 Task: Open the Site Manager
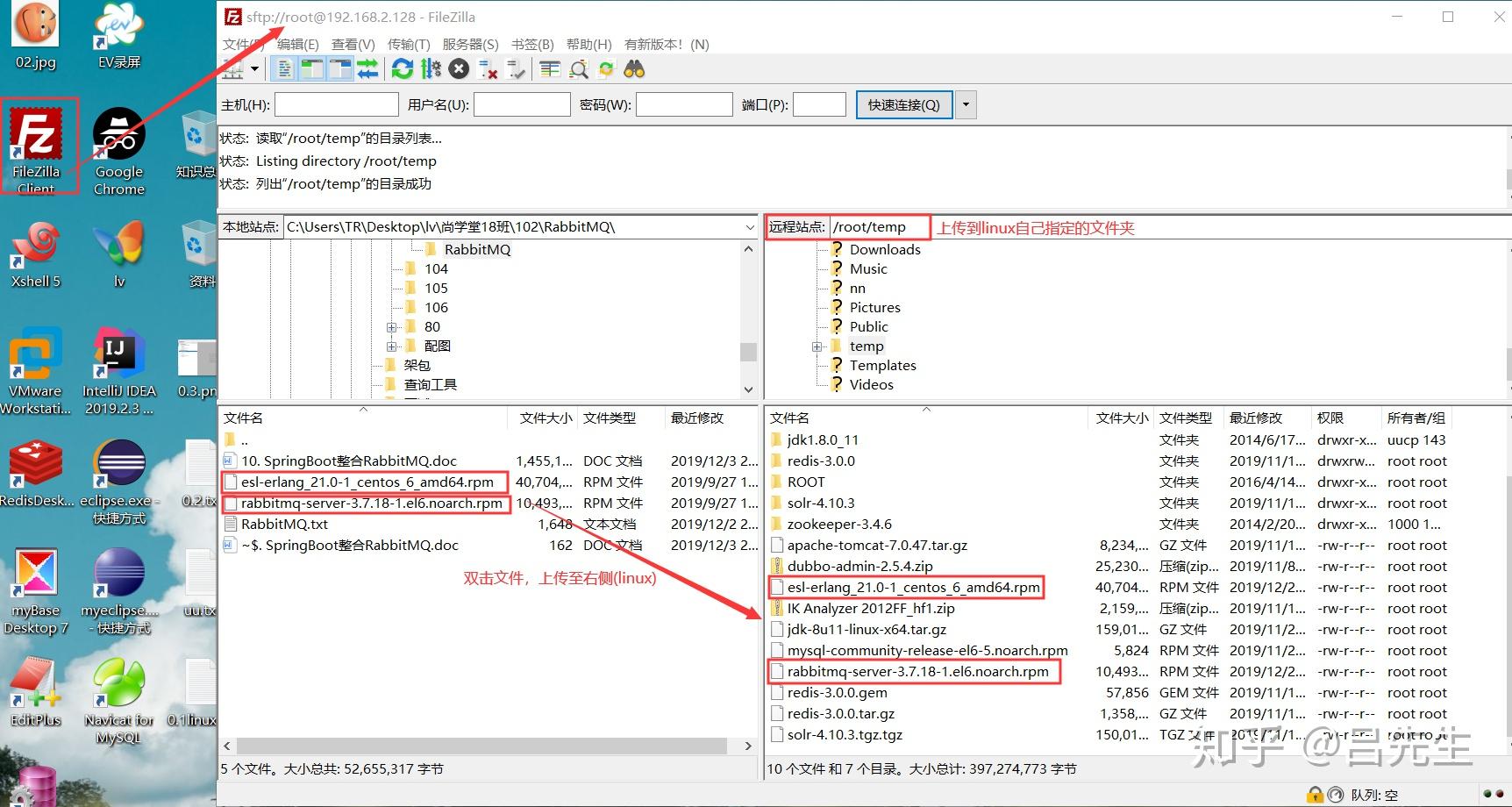click(x=232, y=68)
